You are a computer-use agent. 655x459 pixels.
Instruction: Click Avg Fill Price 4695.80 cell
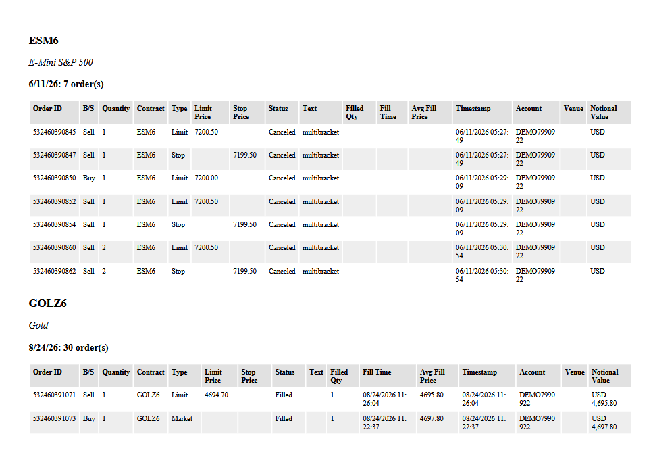tap(431, 395)
